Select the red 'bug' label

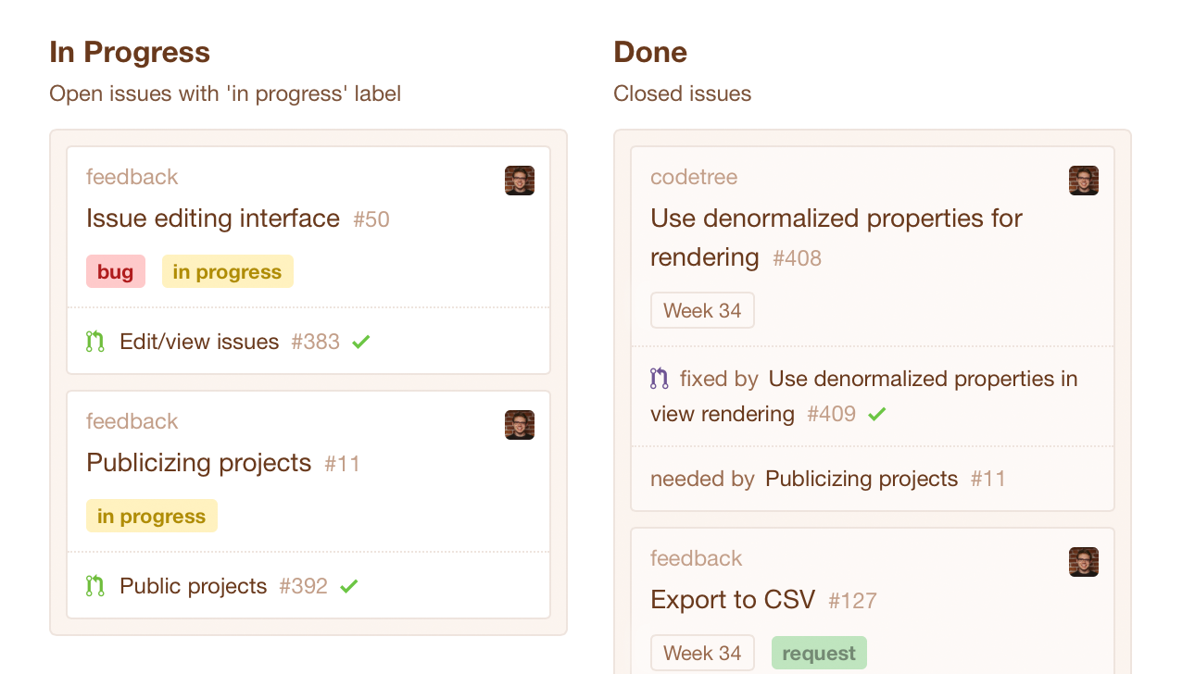coord(116,271)
